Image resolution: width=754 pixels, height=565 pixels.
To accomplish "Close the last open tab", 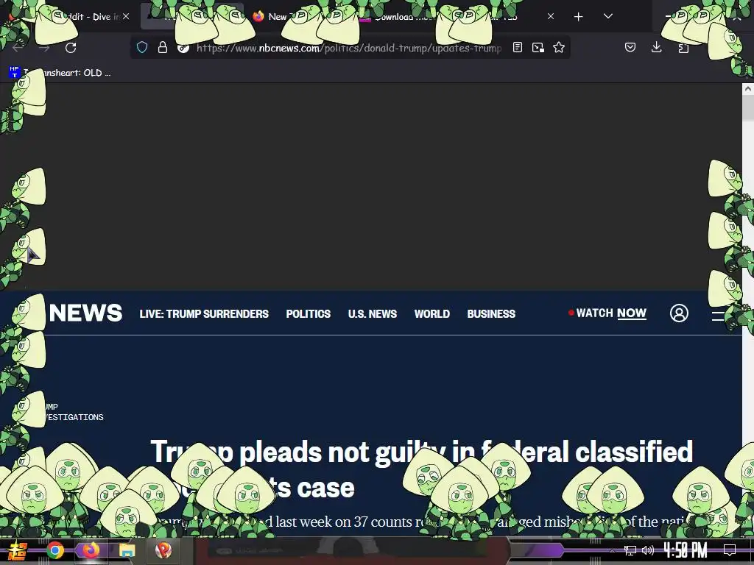I will point(551,16).
